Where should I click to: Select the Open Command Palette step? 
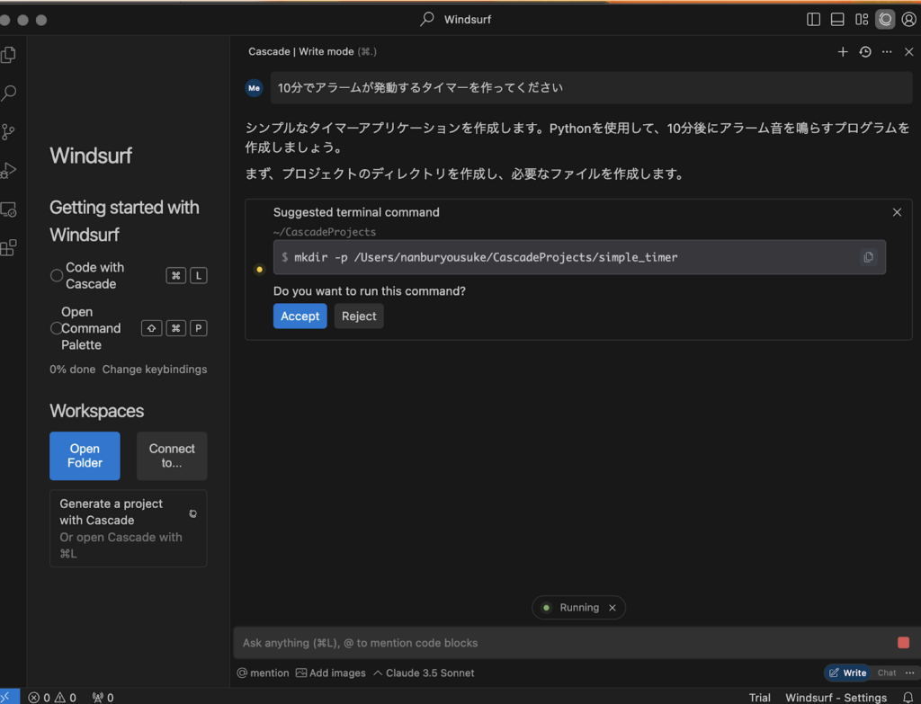[x=128, y=328]
